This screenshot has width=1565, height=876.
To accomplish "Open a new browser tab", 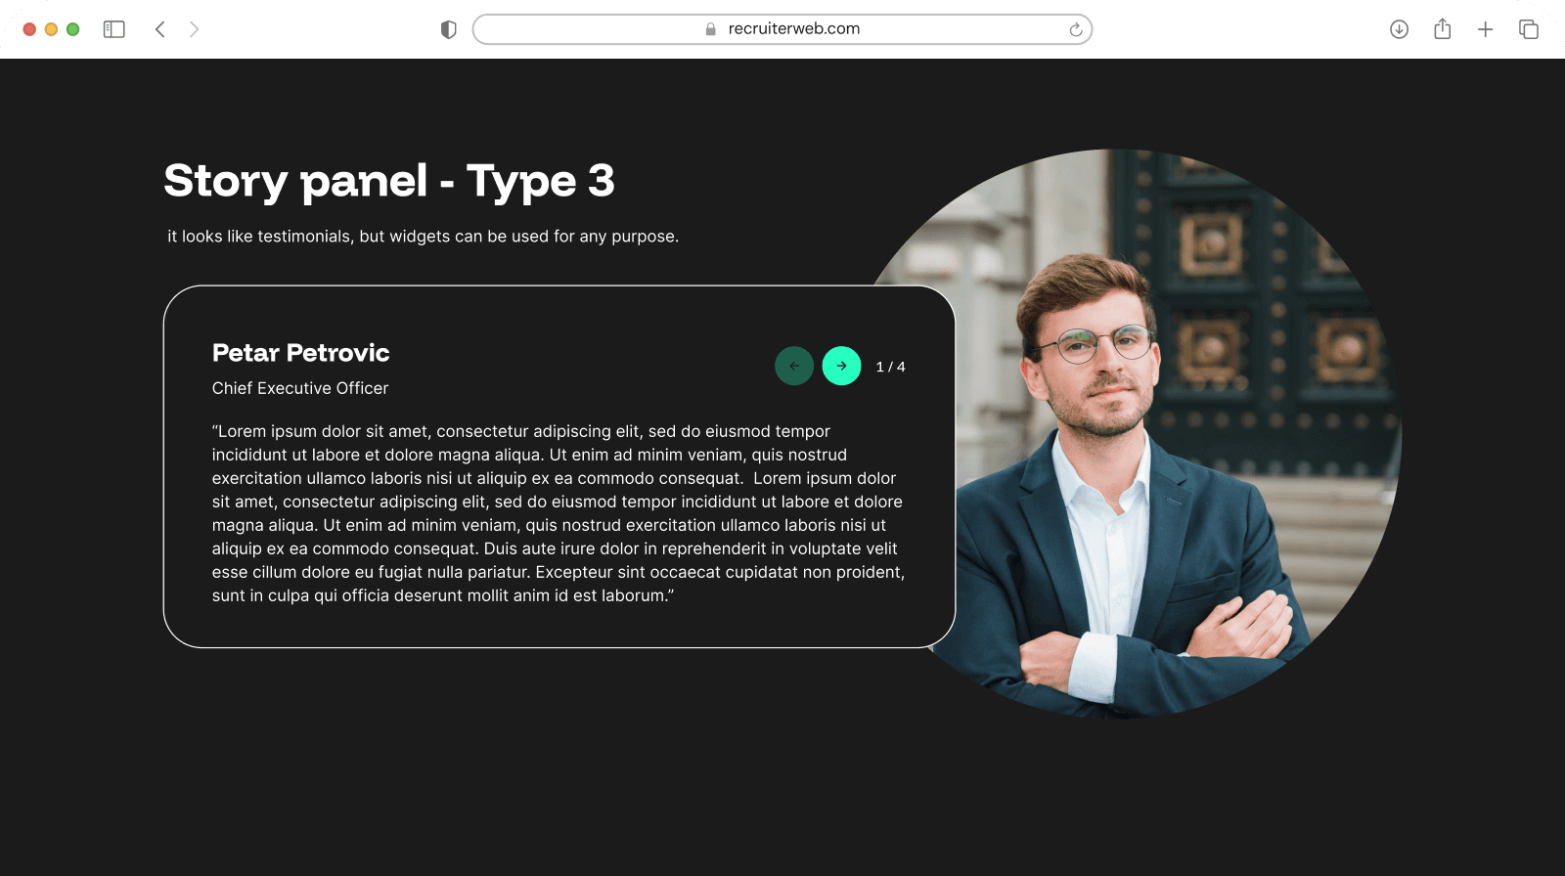I will [1485, 29].
